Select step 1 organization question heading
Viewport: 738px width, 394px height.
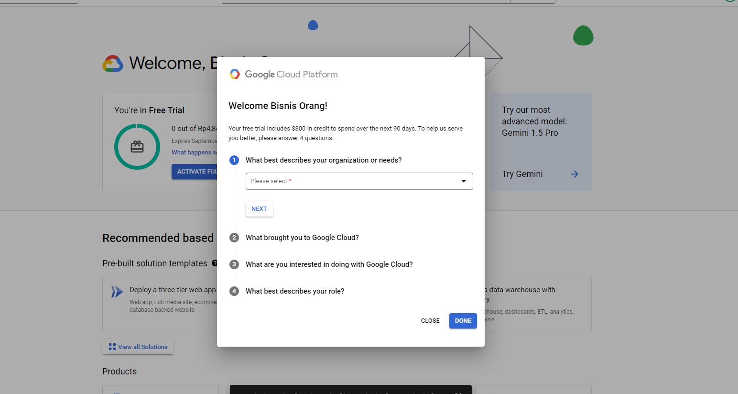(x=324, y=160)
